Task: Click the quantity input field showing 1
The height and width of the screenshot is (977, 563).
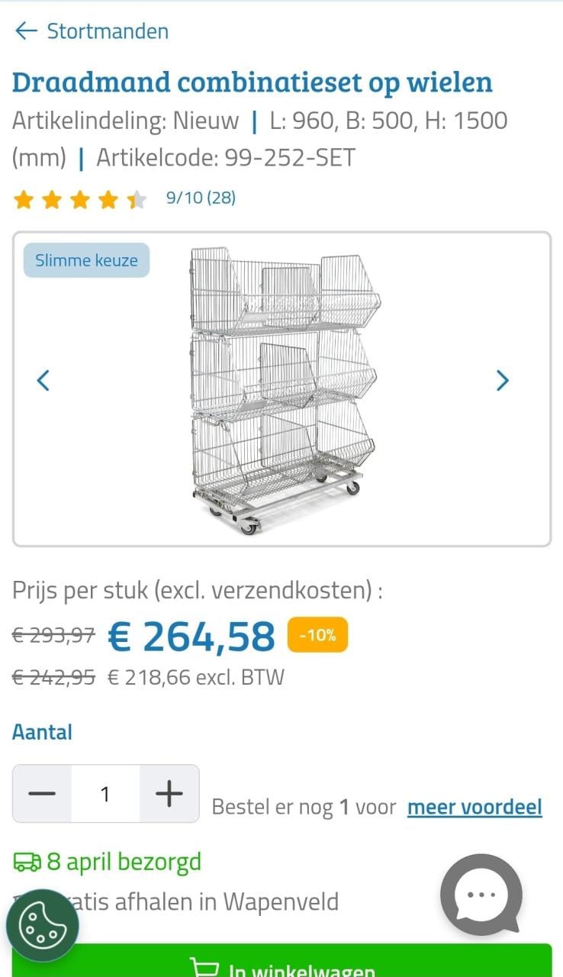Action: pyautogui.click(x=105, y=794)
